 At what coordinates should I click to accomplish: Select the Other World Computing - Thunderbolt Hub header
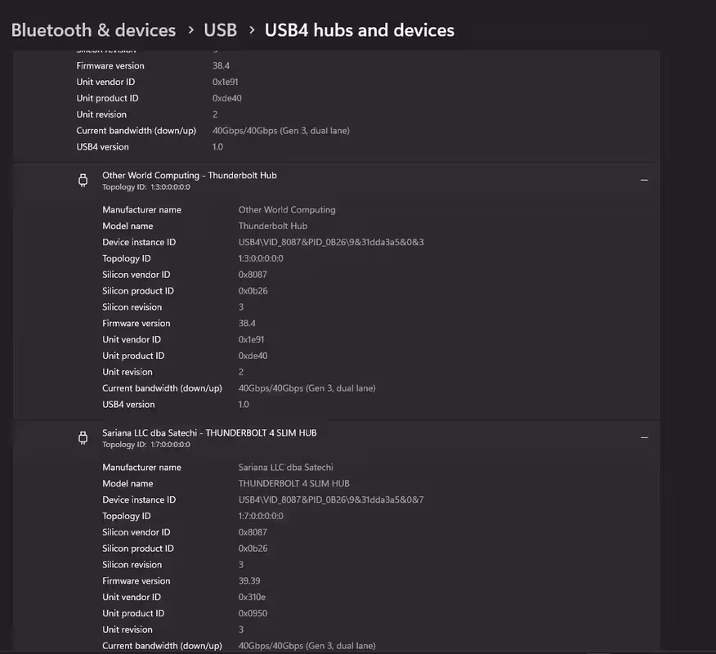point(190,176)
